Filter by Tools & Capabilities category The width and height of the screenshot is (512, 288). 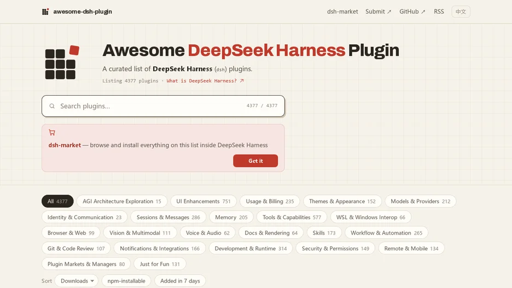pos(292,217)
